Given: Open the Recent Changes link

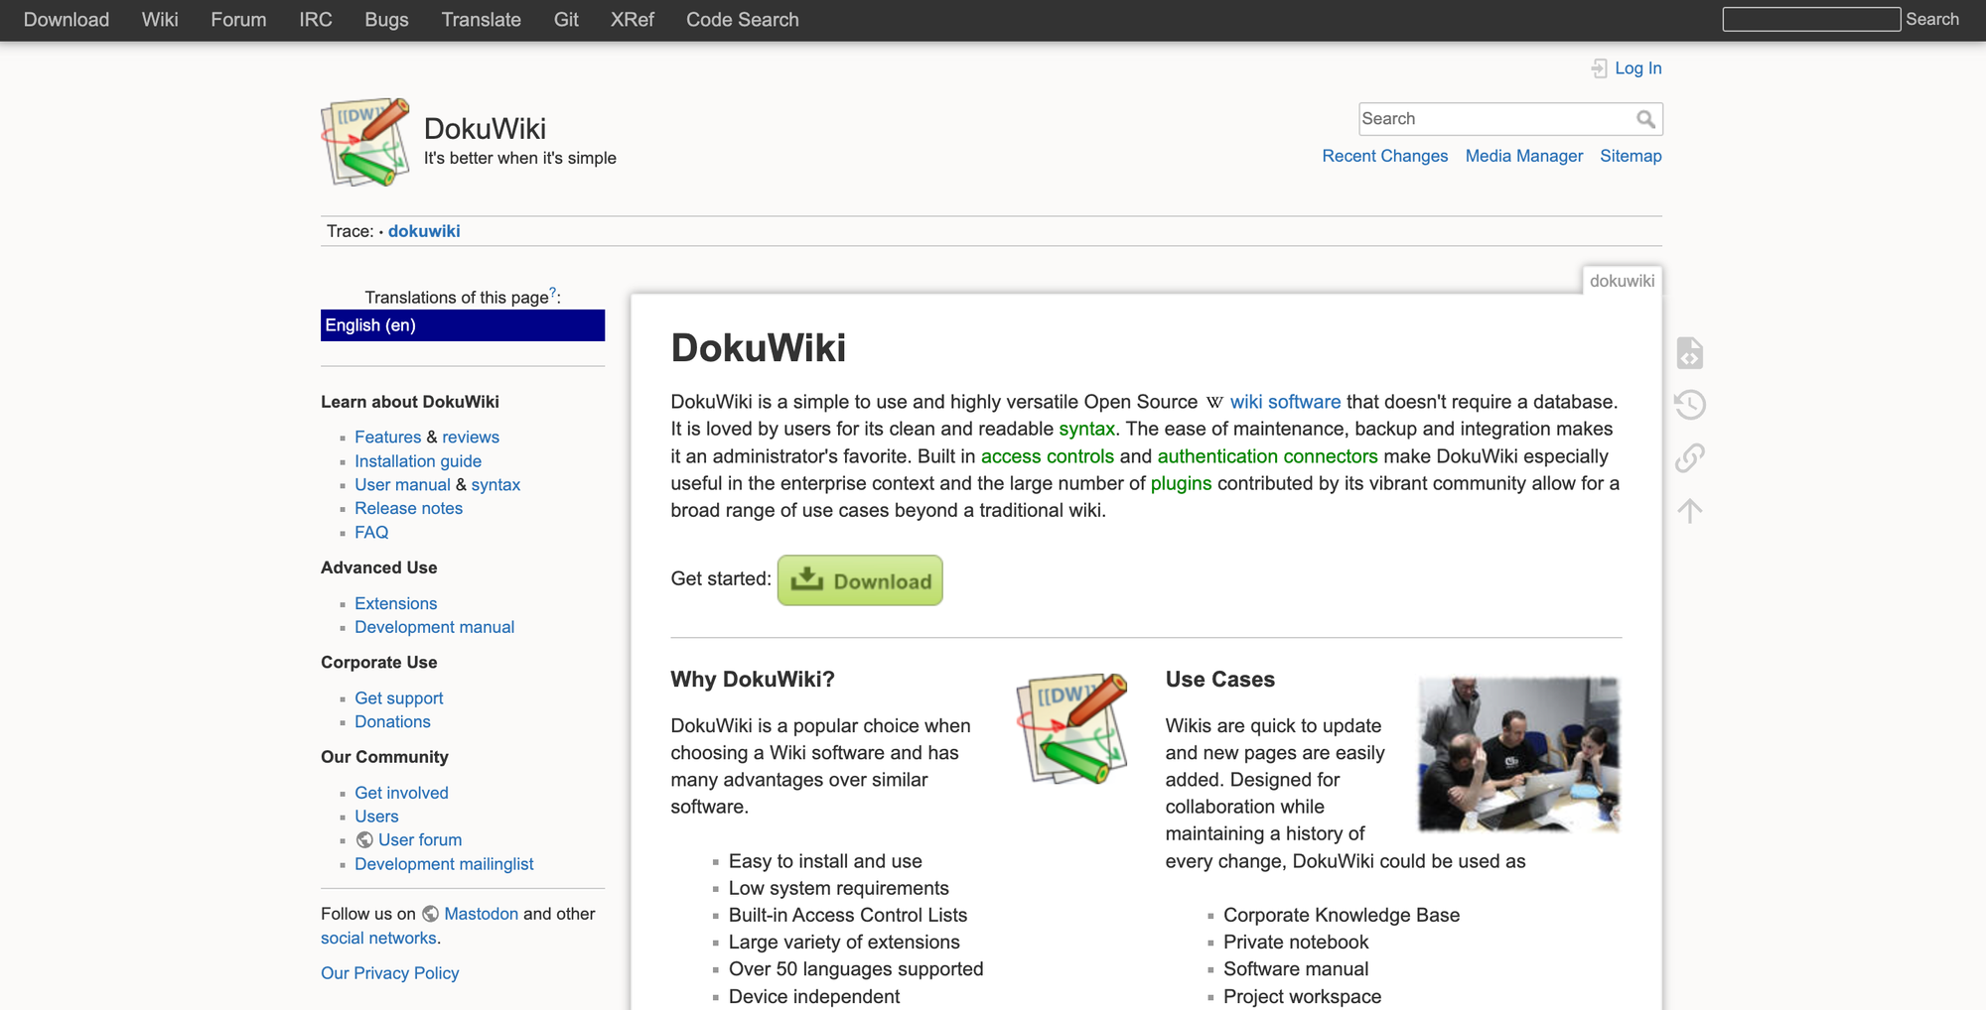Looking at the screenshot, I should 1384,156.
